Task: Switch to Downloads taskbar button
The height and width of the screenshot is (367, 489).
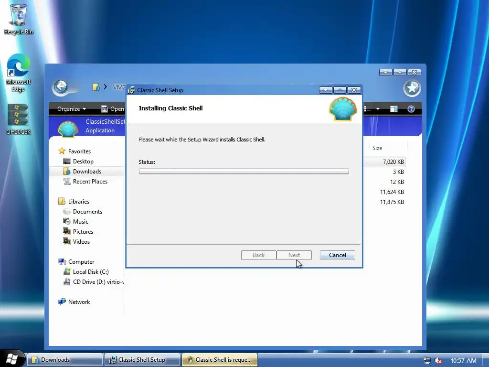Action: click(x=65, y=359)
